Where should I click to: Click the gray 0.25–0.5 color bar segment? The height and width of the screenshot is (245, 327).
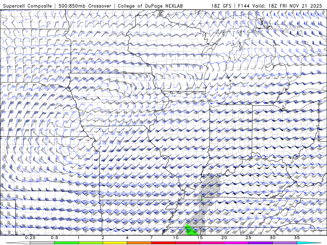[x=42, y=243]
